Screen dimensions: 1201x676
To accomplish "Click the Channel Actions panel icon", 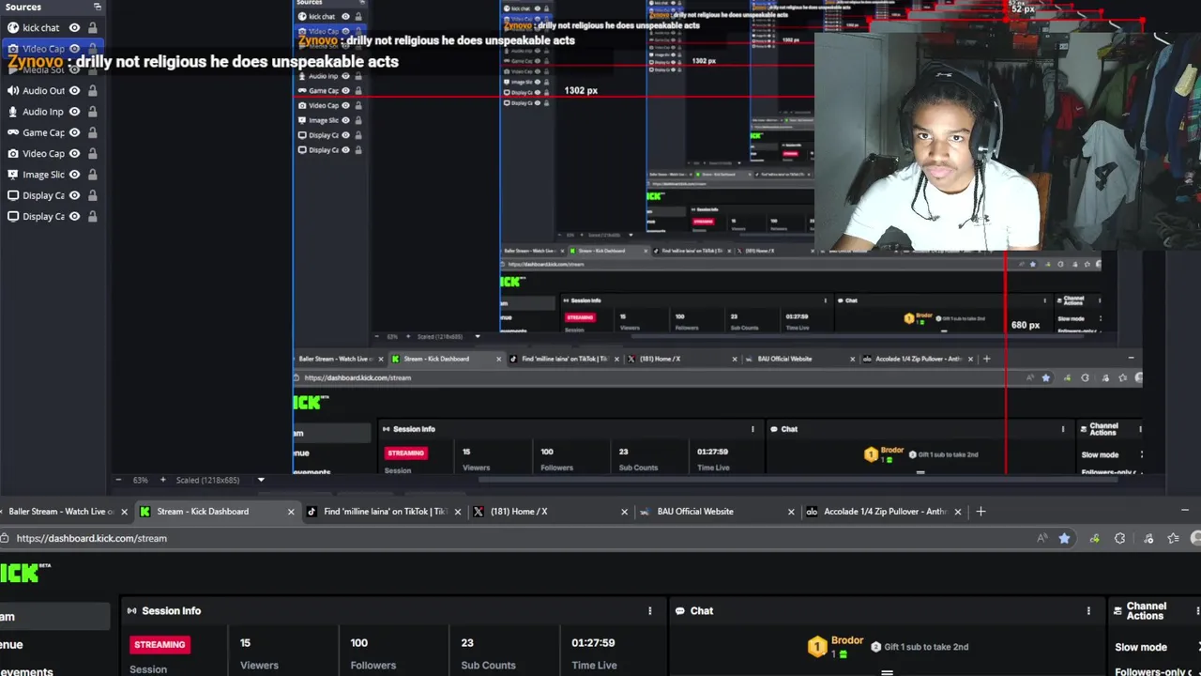I will coord(1117,610).
